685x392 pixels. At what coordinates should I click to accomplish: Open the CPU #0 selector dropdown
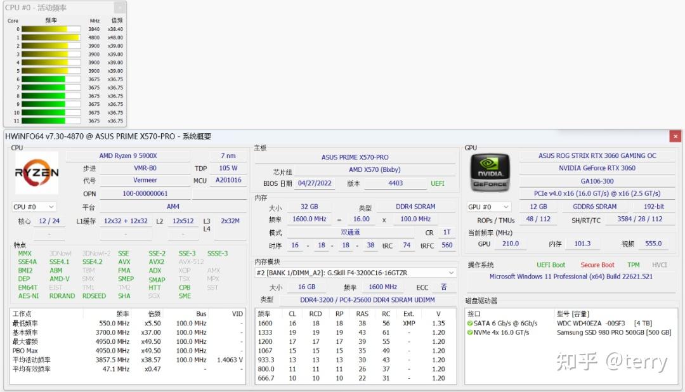(x=34, y=207)
